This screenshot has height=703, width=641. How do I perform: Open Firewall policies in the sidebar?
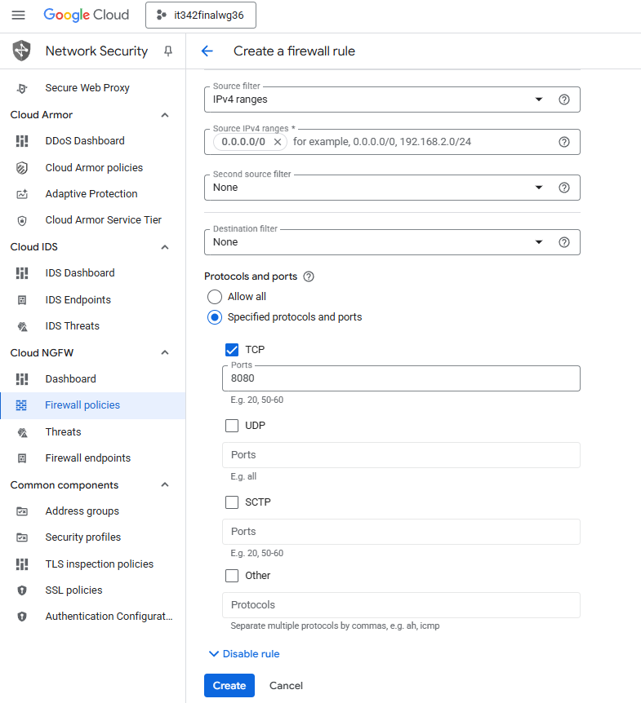82,405
